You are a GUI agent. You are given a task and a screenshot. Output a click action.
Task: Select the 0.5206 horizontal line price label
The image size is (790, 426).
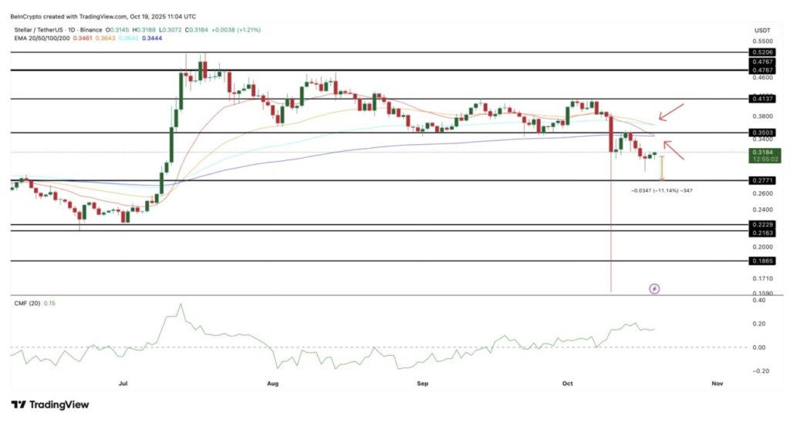[761, 51]
